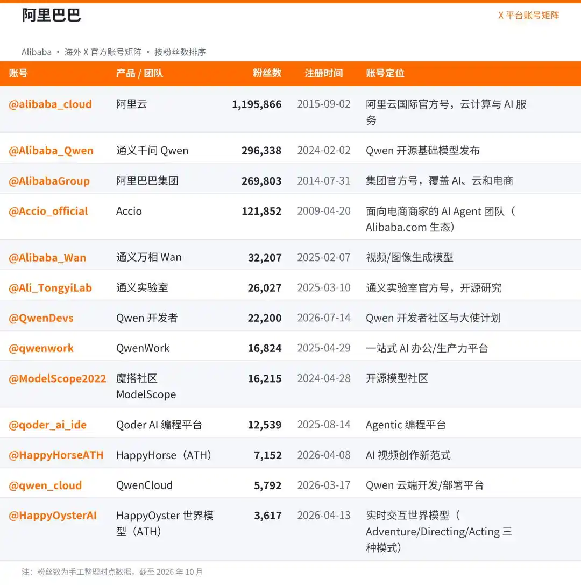Select follower count 1,195,866
The width and height of the screenshot is (581, 585).
point(257,104)
